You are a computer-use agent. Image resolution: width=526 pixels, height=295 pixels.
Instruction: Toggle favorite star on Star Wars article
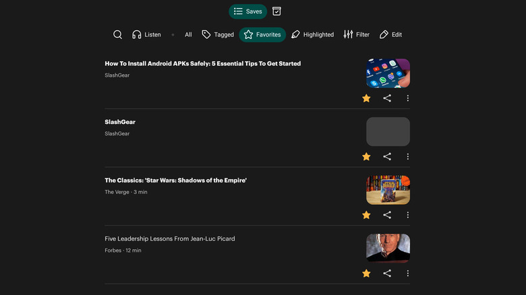[366, 215]
